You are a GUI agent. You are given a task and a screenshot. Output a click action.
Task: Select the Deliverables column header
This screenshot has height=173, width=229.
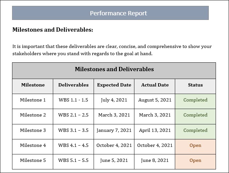click(x=73, y=86)
